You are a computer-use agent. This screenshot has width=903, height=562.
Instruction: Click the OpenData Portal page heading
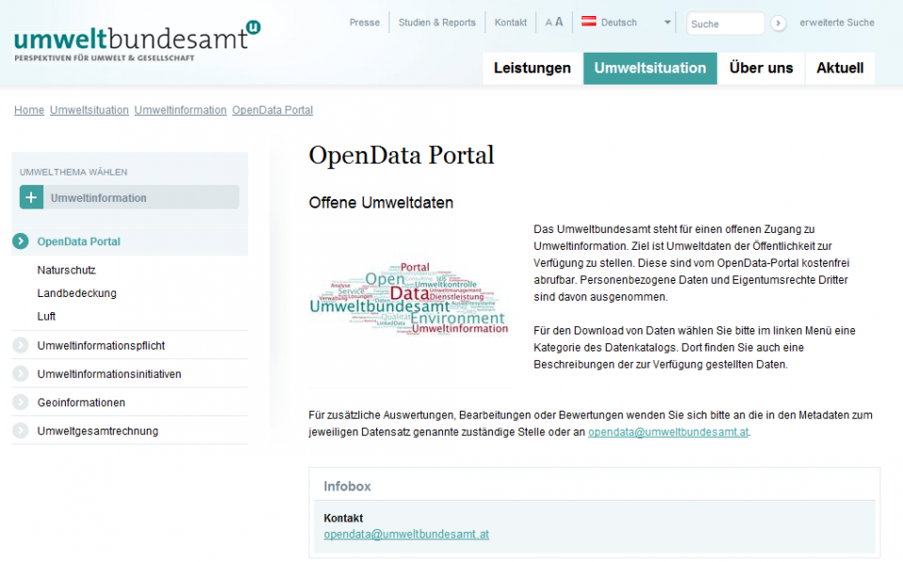point(402,155)
